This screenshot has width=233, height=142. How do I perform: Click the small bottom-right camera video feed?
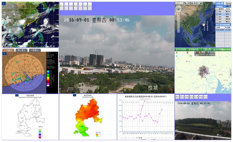tap(203, 120)
